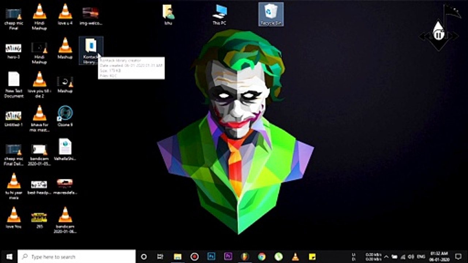Select the New Text Document file
The image size is (468, 263).
coord(14,85)
